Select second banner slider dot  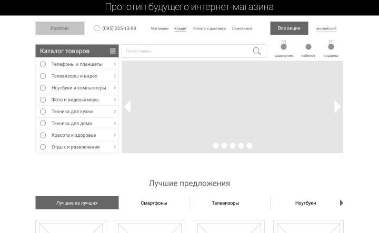[224, 146]
